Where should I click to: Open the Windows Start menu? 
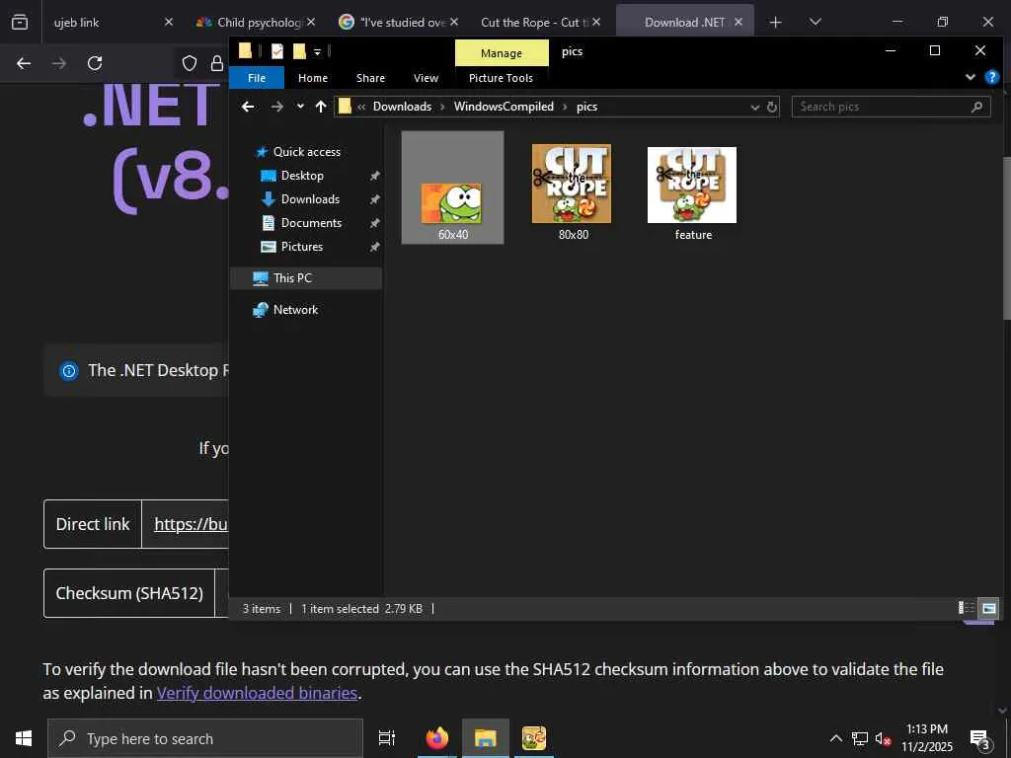[x=24, y=738]
